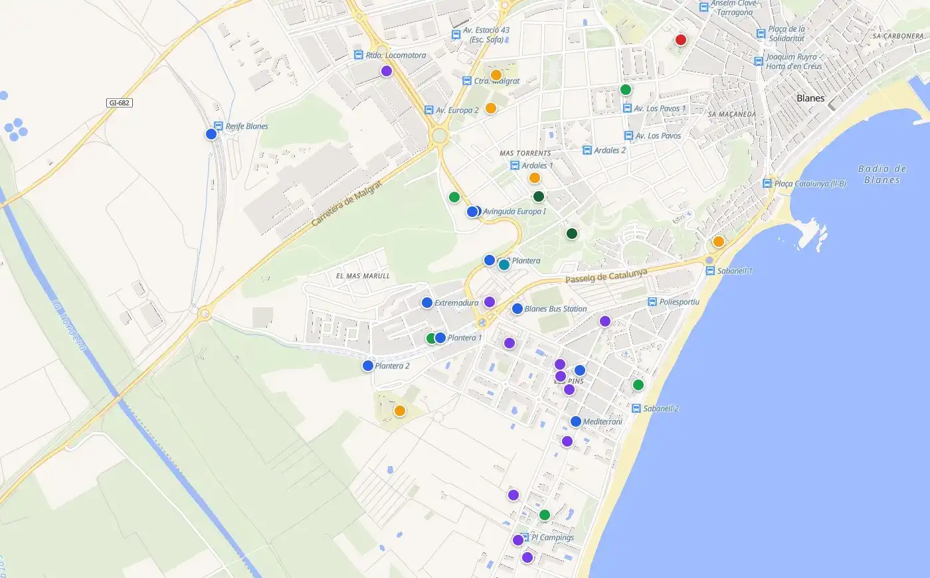The height and width of the screenshot is (578, 930).
Task: Select the Passeig de Catalunya street label
Action: [x=606, y=276]
